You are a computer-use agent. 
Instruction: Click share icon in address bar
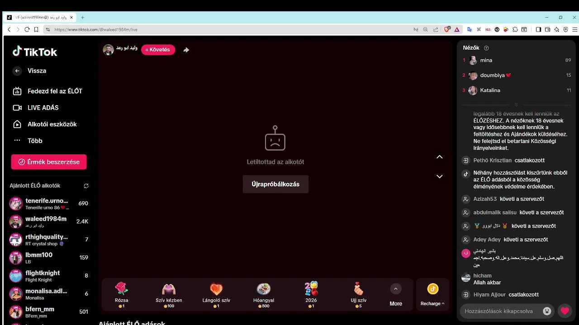click(x=435, y=29)
